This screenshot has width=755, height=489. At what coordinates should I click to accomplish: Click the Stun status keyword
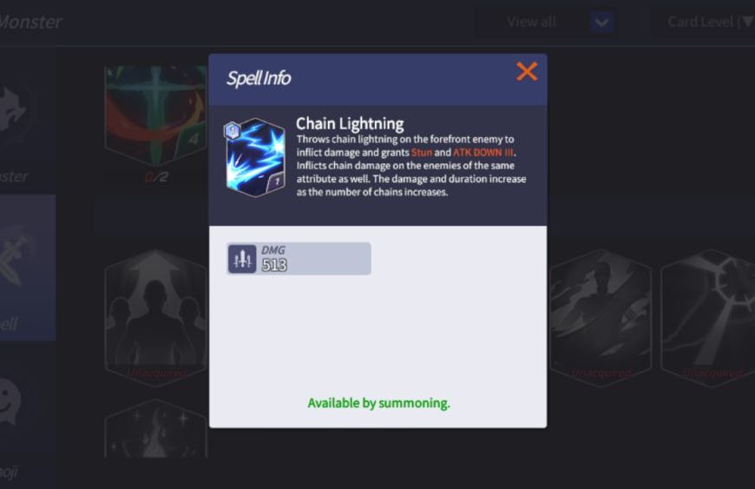421,152
